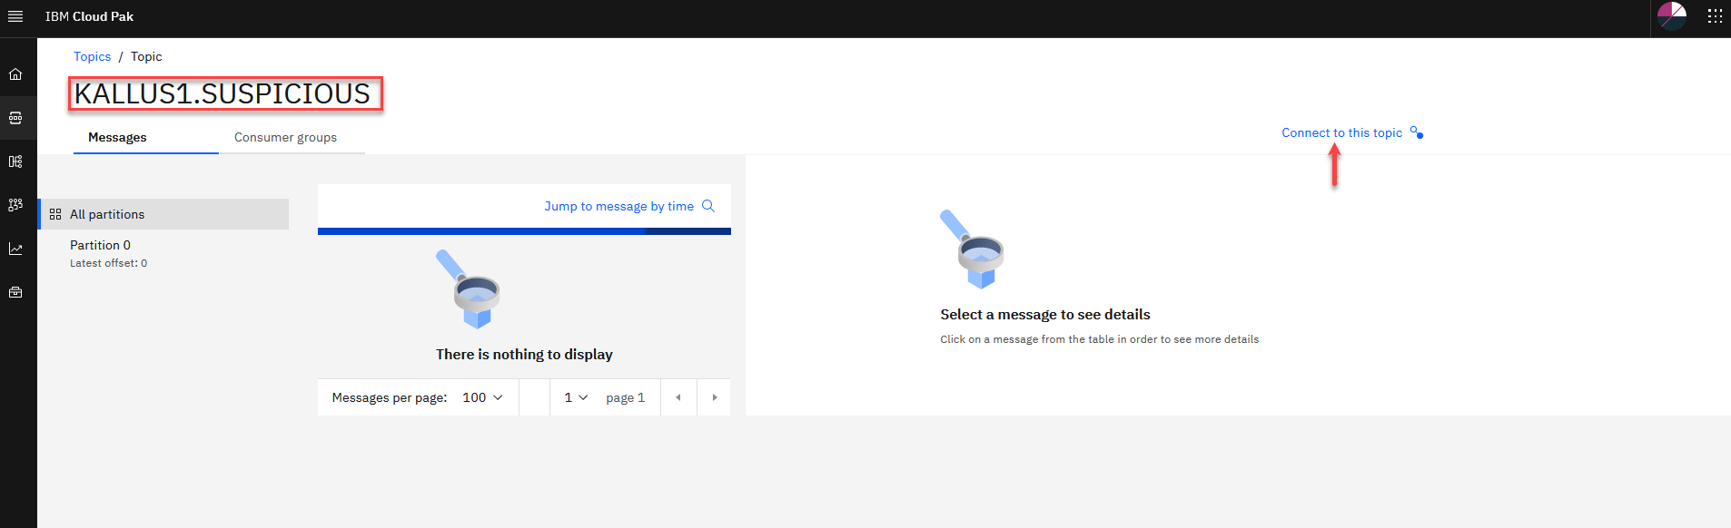Viewport: 1731px width, 528px height.
Task: Open the Schema registry sidebar icon
Action: pyautogui.click(x=15, y=161)
